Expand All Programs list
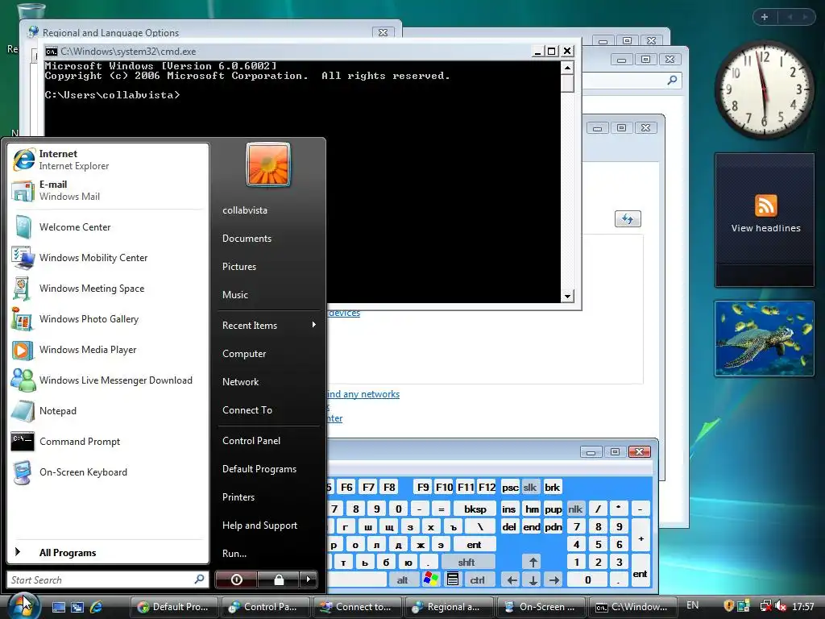 [108, 553]
